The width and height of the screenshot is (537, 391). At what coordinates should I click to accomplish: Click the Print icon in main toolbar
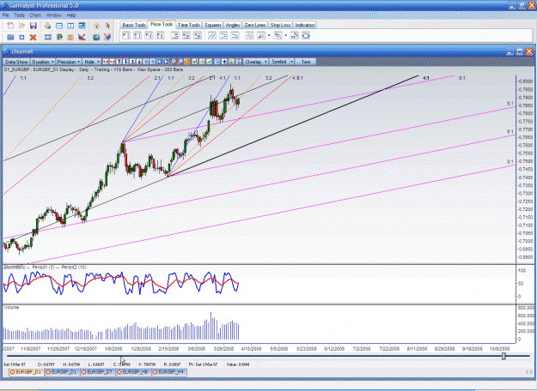coord(47,26)
